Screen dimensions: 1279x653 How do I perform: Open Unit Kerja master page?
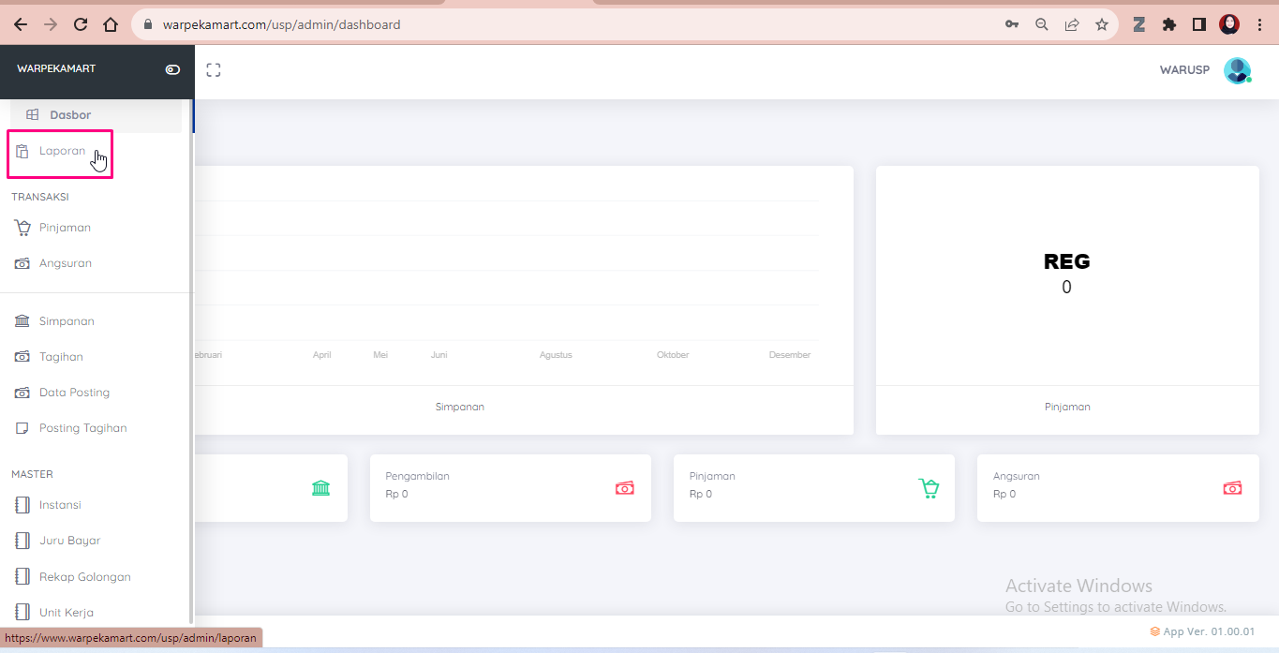66,613
